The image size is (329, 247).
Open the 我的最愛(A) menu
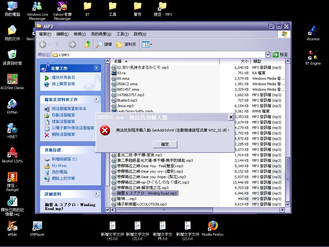(x=101, y=34)
